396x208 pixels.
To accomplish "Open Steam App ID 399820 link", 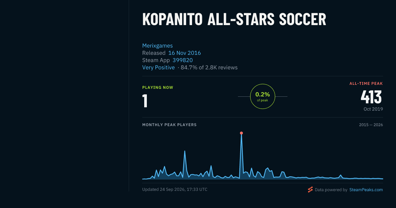I will [x=182, y=60].
